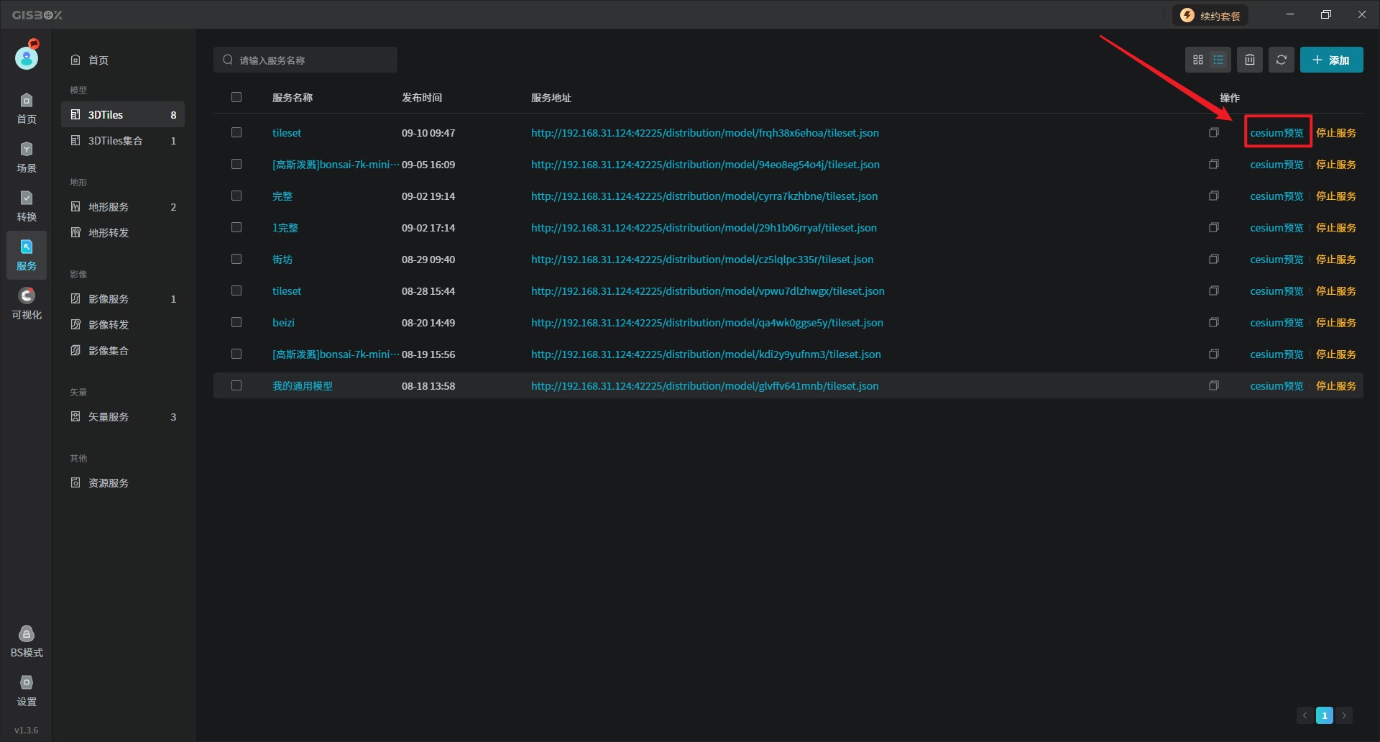Open the 可视化 (Visualization) sidebar section
Viewport: 1380px width, 742px height.
(27, 304)
